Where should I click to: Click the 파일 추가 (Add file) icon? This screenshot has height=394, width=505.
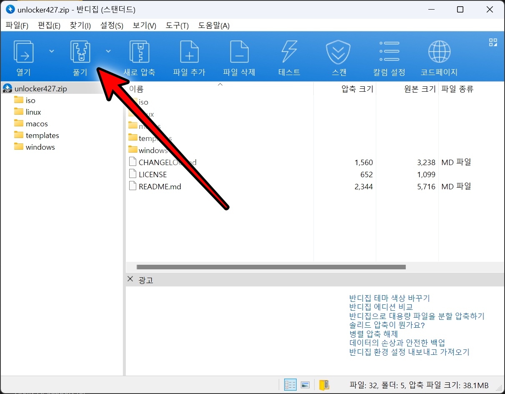pos(189,52)
